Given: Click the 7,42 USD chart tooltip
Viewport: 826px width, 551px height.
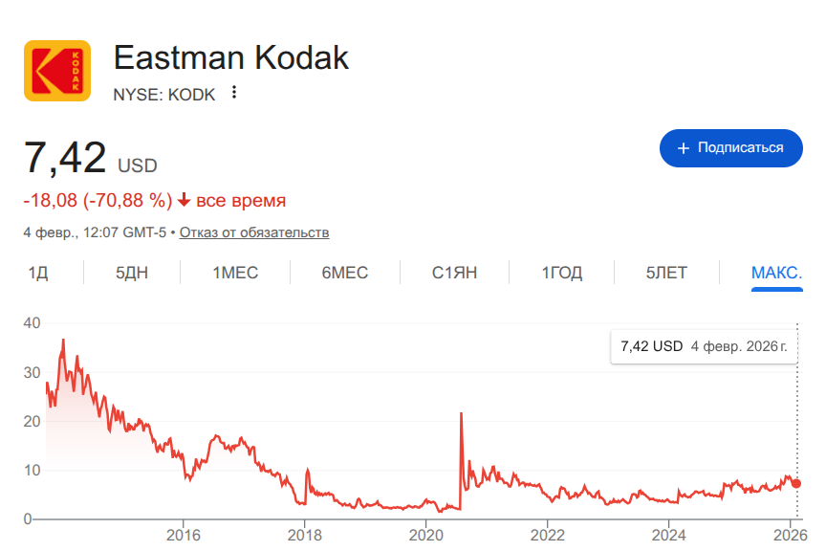Looking at the screenshot, I should click(704, 346).
